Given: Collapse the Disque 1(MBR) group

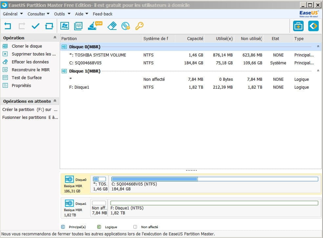Looking at the screenshot, I should click(x=318, y=71).
